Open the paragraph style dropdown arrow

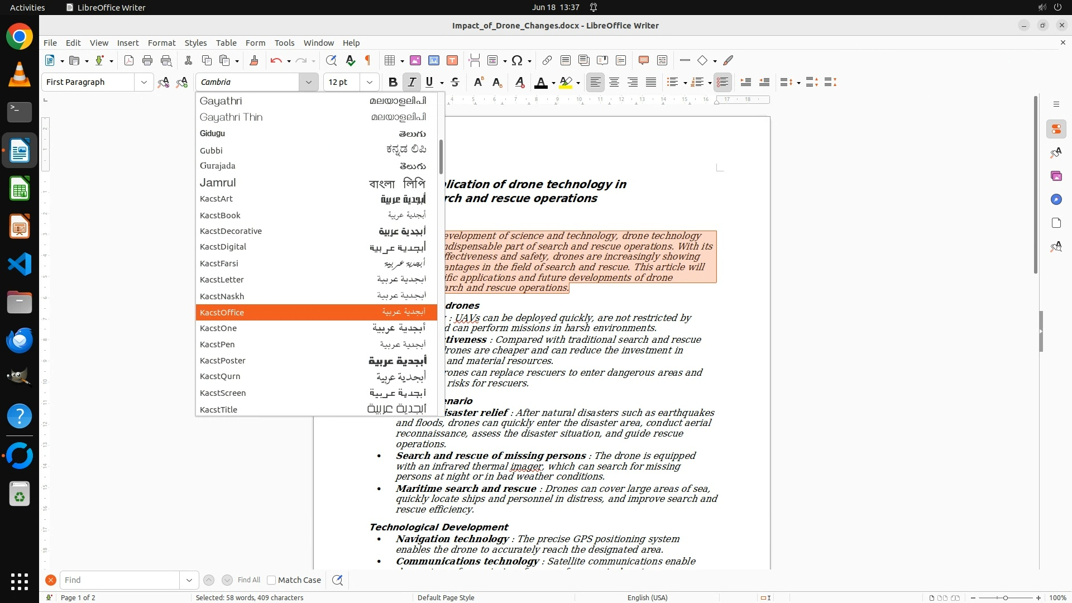143,83
